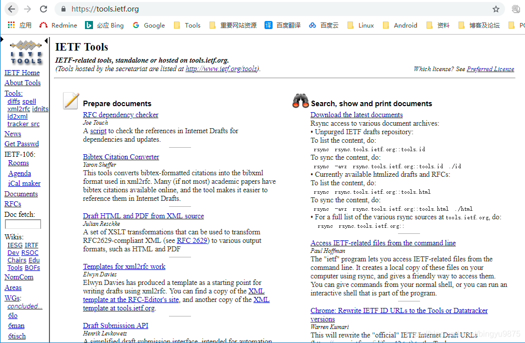Open the concluded... WGs link

coord(25,306)
